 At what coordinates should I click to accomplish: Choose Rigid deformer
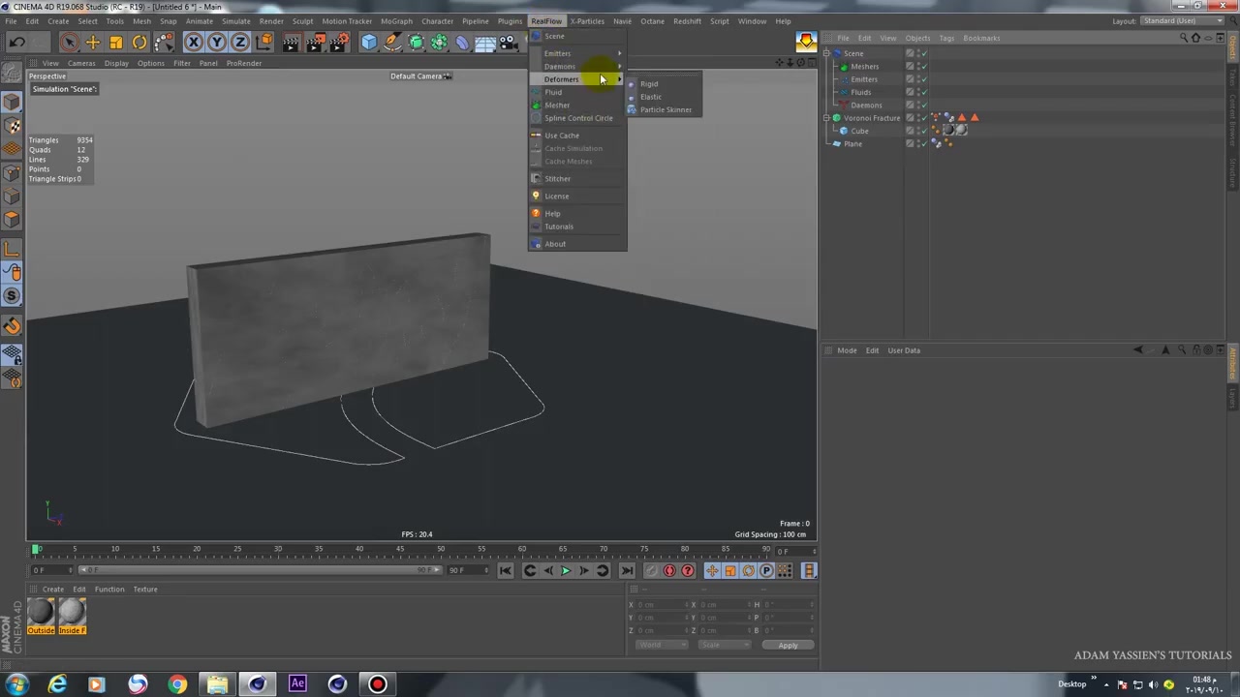coord(662,83)
